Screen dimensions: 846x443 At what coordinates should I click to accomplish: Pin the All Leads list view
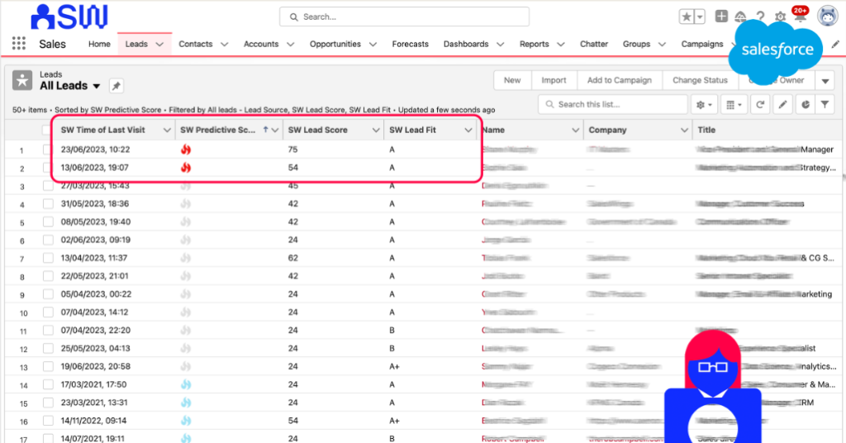tap(116, 86)
